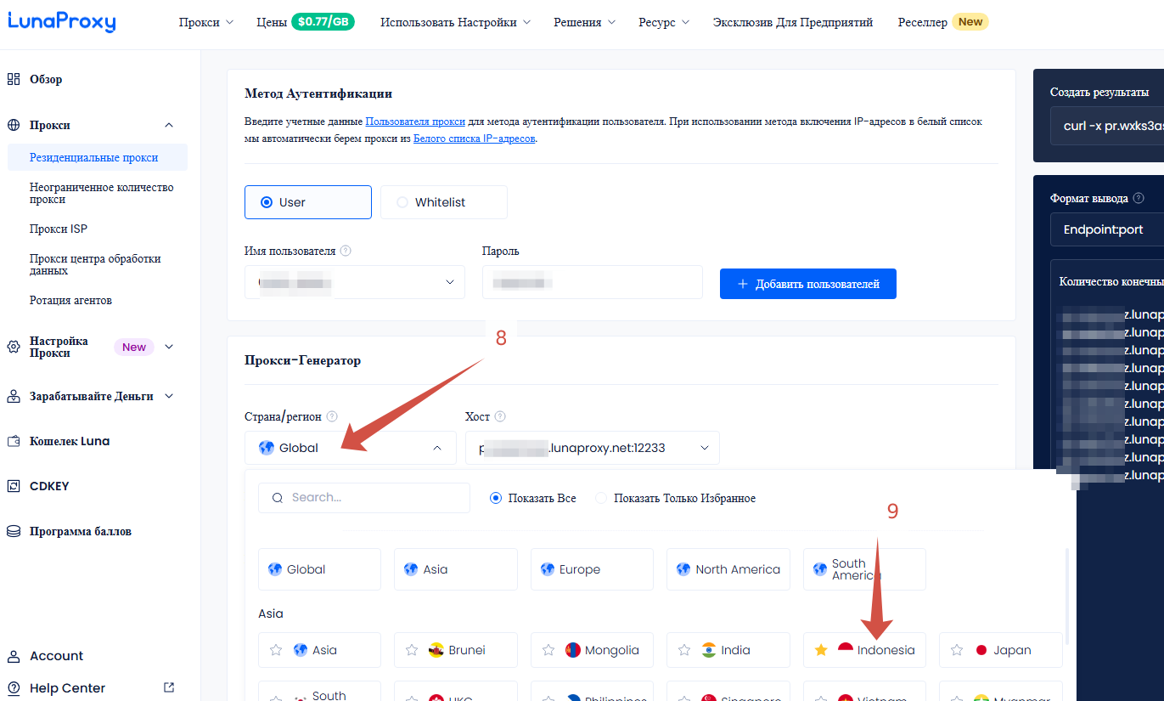
Task: Click help icon next to Страна/регион
Action: [332, 416]
